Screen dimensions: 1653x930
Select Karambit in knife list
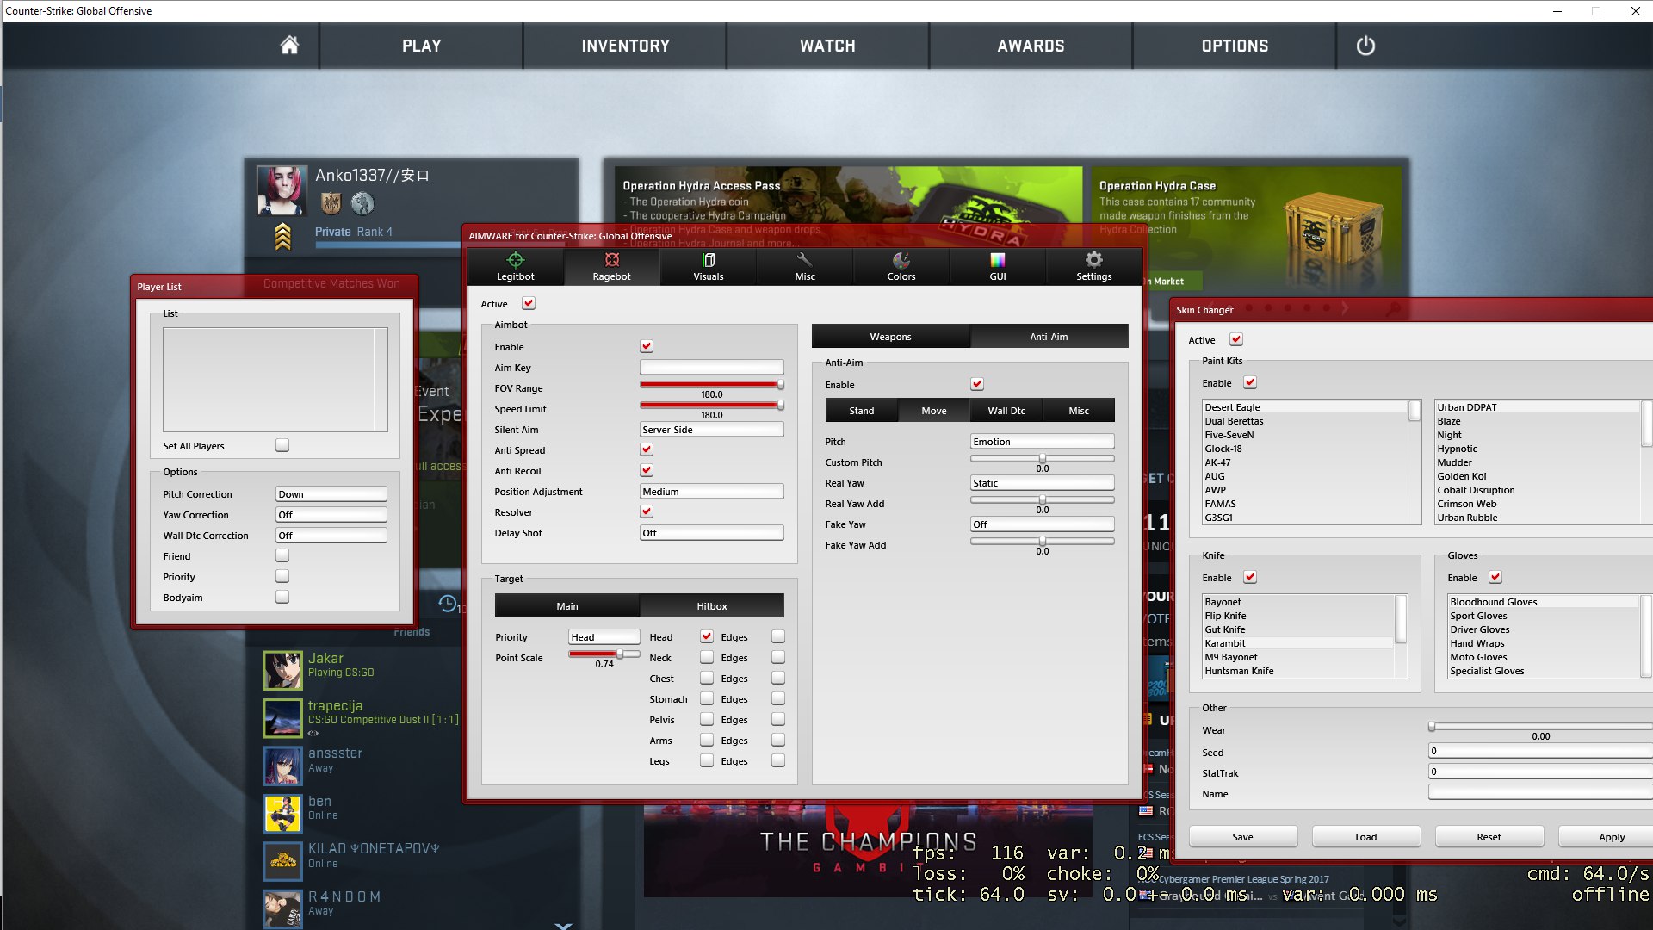tap(1297, 643)
